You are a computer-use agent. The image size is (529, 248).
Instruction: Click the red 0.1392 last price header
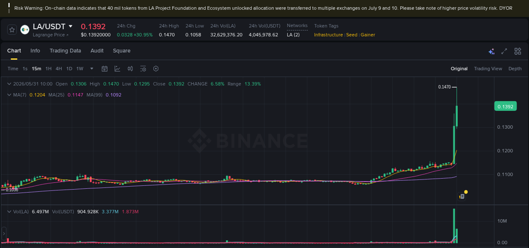click(x=93, y=27)
